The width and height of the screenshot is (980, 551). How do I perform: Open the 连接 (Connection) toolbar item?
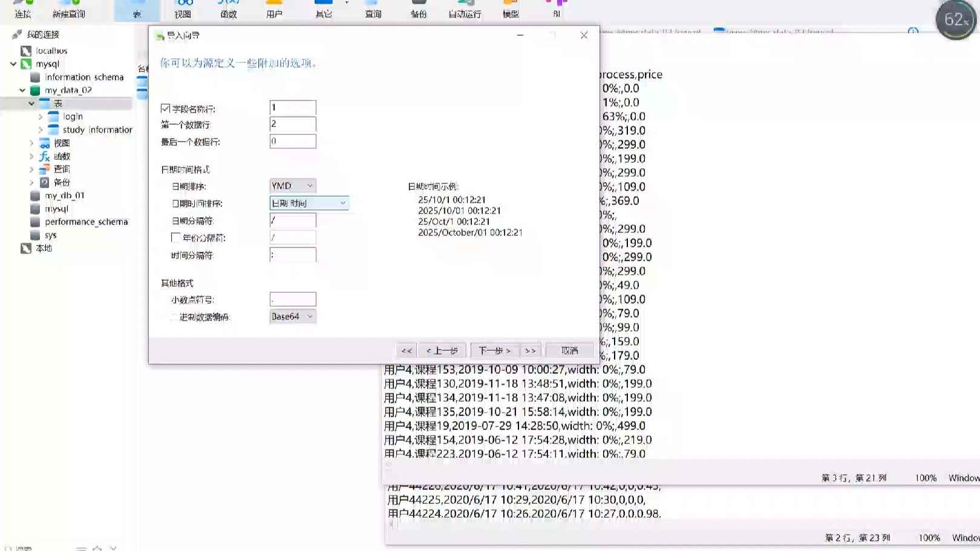pyautogui.click(x=23, y=9)
